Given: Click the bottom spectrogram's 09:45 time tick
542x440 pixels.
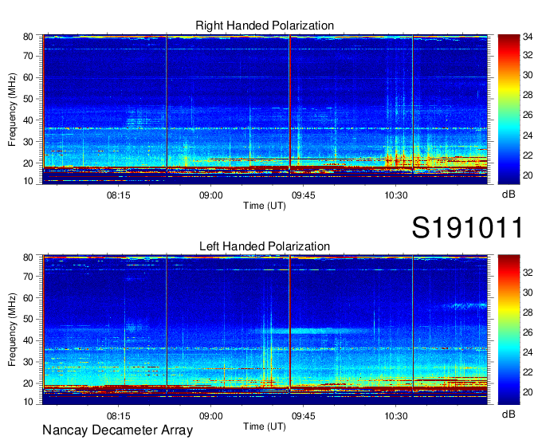Looking at the screenshot, I should click(304, 416).
